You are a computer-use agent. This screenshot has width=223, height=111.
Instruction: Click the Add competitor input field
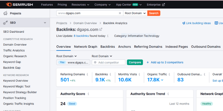[x=108, y=62]
